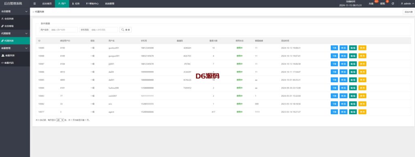The width and height of the screenshot is (415, 157).
Task: Focus the 用户名称 search input field
Action: click(64, 30)
